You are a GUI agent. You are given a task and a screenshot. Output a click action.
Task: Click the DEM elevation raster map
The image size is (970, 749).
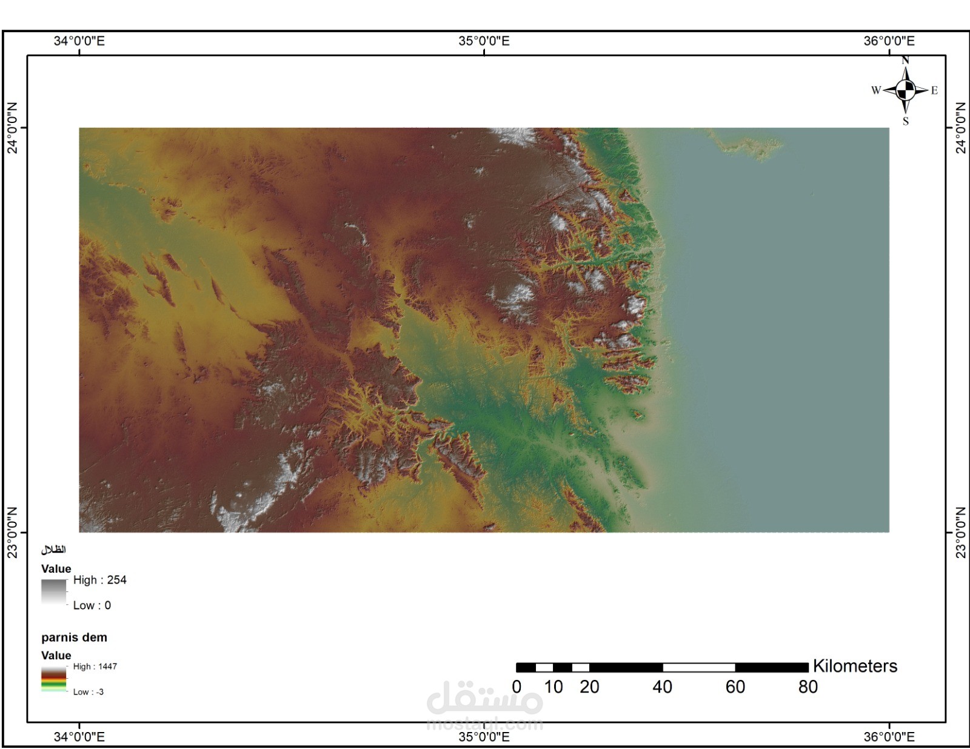484,330
